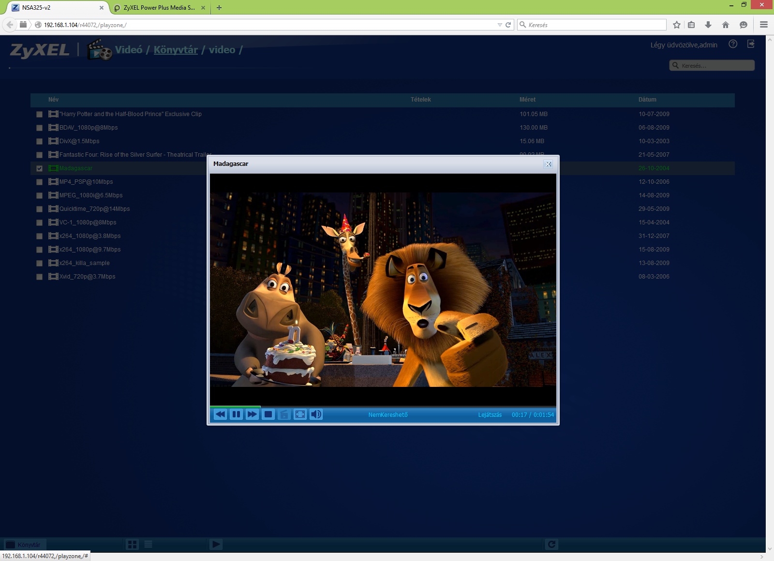The height and width of the screenshot is (561, 774).
Task: Open the browser downloads arrow
Action: click(x=708, y=25)
